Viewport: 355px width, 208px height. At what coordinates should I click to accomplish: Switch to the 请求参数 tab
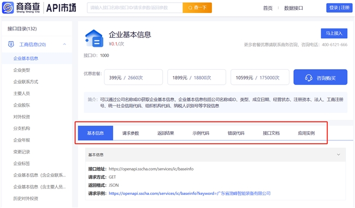click(131, 133)
